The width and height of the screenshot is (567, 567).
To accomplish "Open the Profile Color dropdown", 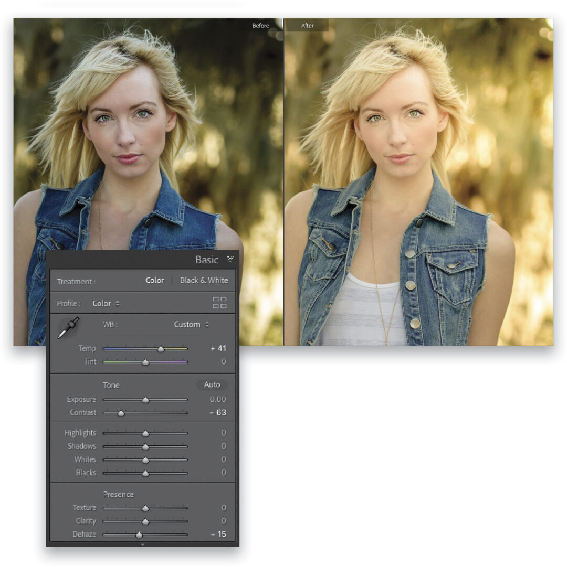I will click(x=104, y=303).
